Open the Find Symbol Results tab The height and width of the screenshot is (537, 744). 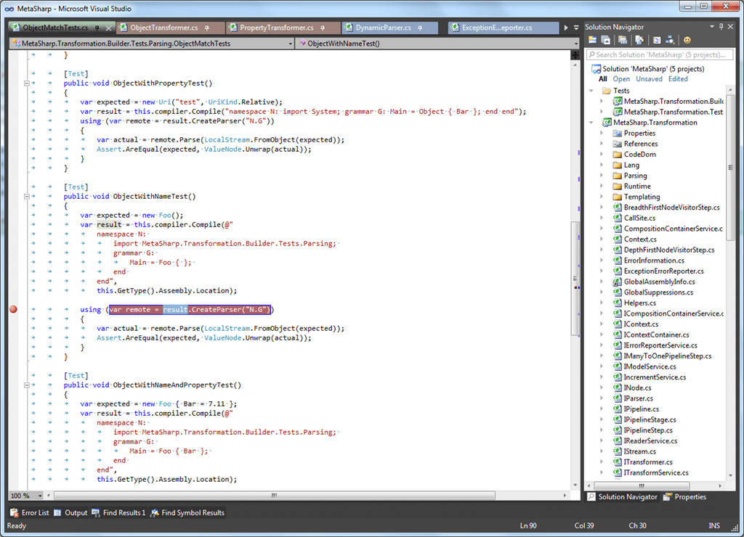coord(187,513)
